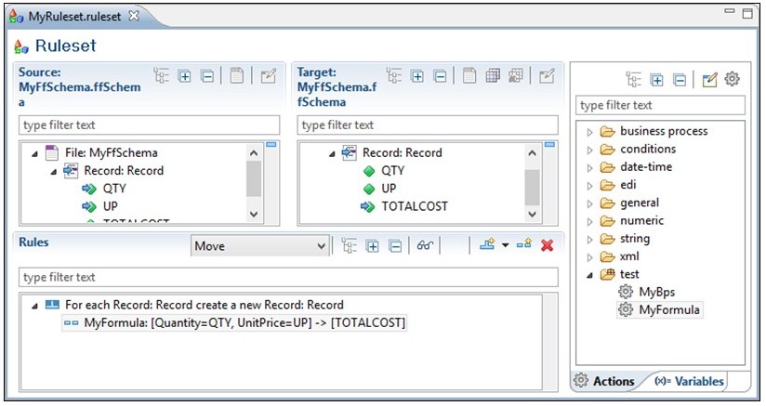Expand the business process folder
The height and width of the screenshot is (406, 766).
pos(589,132)
